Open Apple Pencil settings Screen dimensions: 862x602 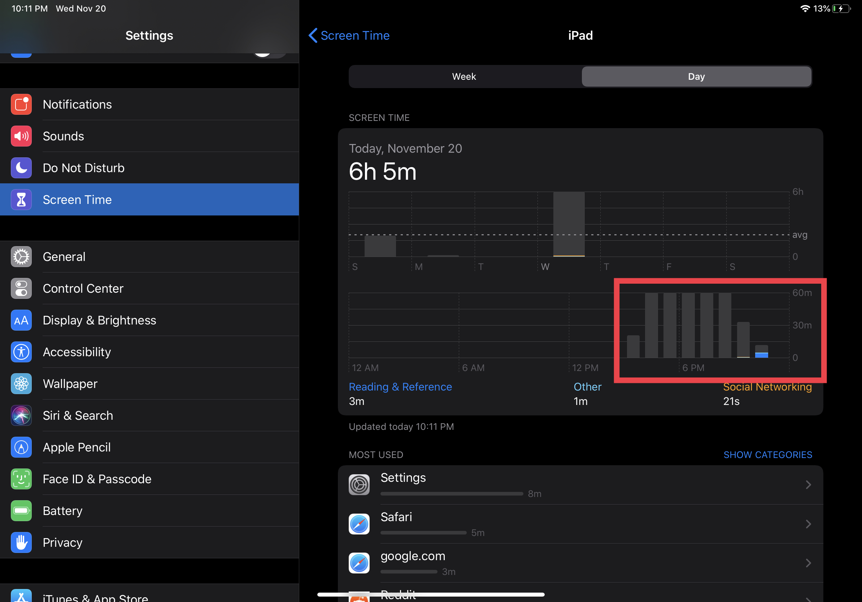(x=149, y=448)
